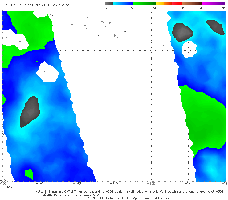Click the latitude label '-40' on the left axis

(x=3, y=180)
